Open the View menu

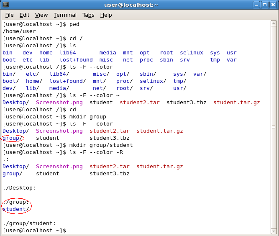[x=41, y=15]
